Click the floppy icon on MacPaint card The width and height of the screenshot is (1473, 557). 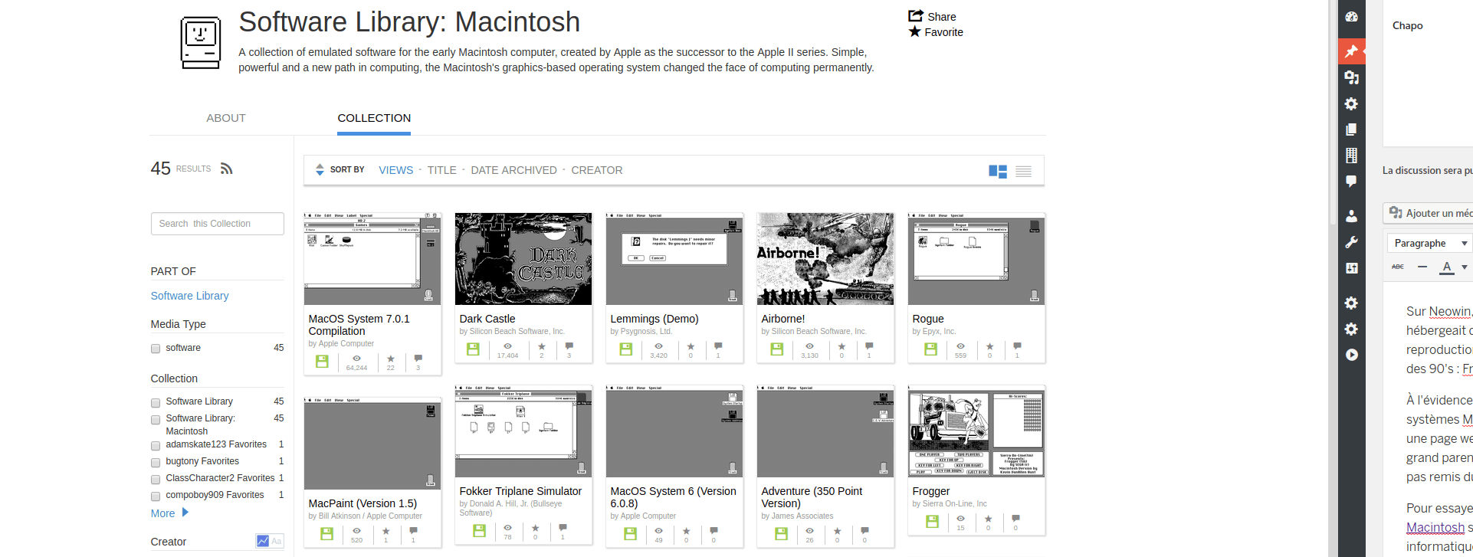pyautogui.click(x=326, y=533)
